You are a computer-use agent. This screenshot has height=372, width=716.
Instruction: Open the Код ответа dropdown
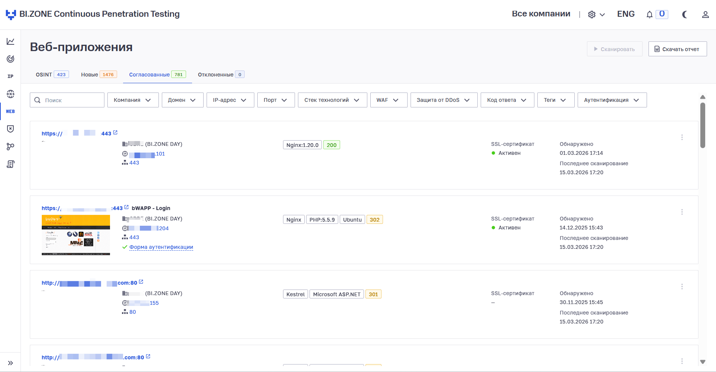point(507,100)
